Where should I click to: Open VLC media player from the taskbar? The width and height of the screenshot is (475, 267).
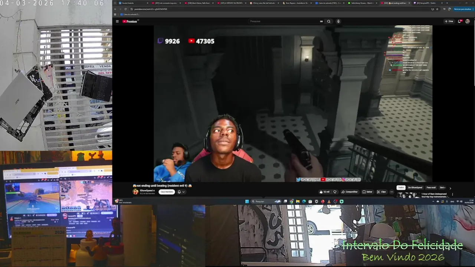(329, 201)
